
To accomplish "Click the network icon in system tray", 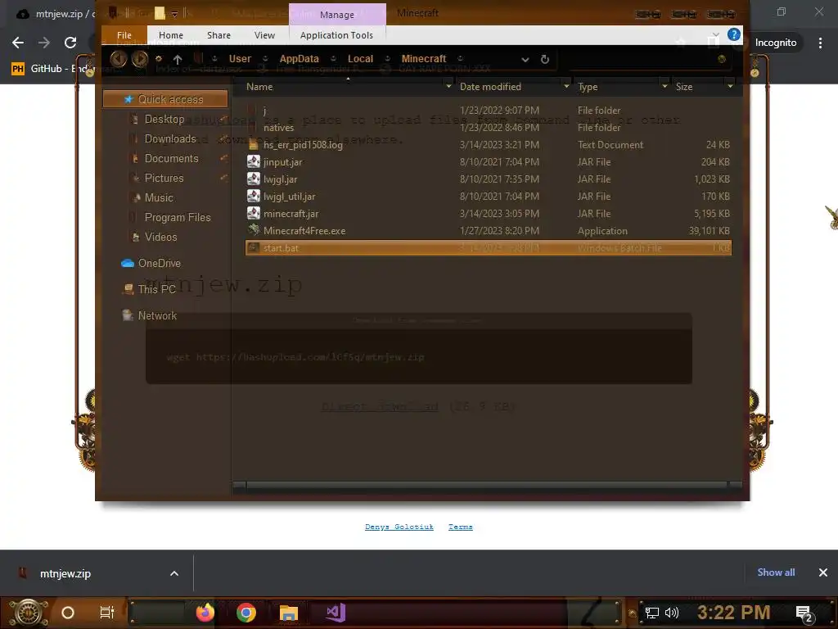I will point(651,613).
